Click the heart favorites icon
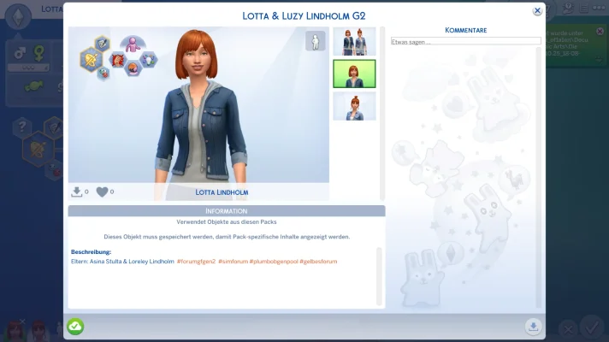This screenshot has width=609, height=342. [102, 192]
